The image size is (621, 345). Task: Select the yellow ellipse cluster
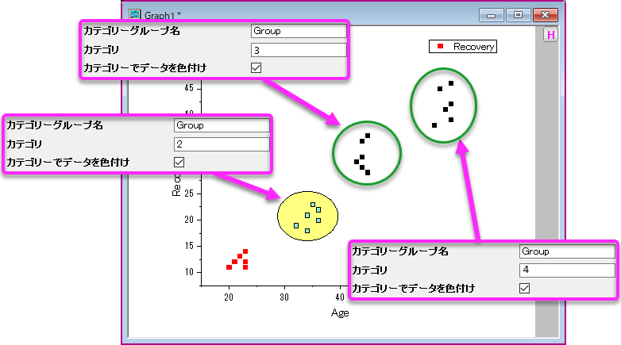pyautogui.click(x=308, y=216)
